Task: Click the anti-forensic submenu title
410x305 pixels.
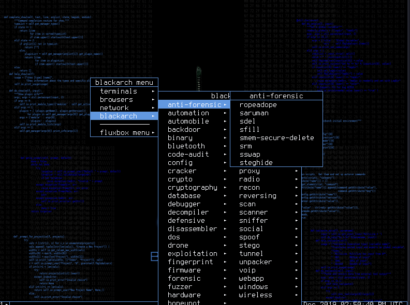Action: pyautogui.click(x=276, y=96)
